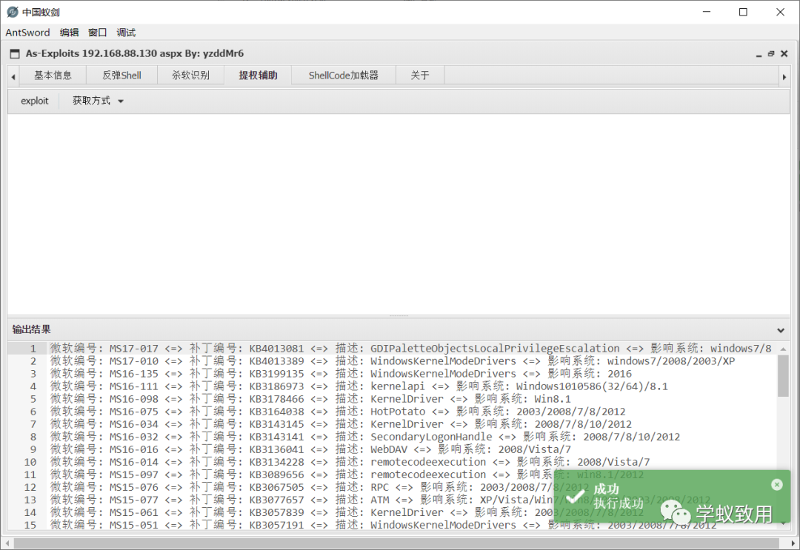
Task: Click line number 1 in output gutter
Action: (33, 349)
